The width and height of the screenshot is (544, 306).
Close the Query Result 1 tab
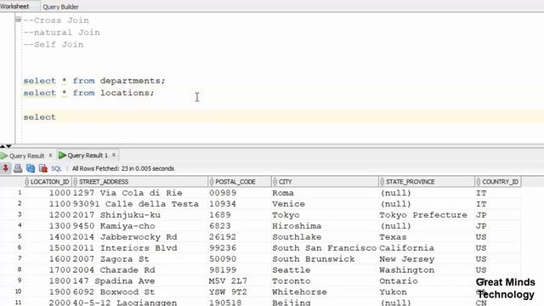click(113, 155)
